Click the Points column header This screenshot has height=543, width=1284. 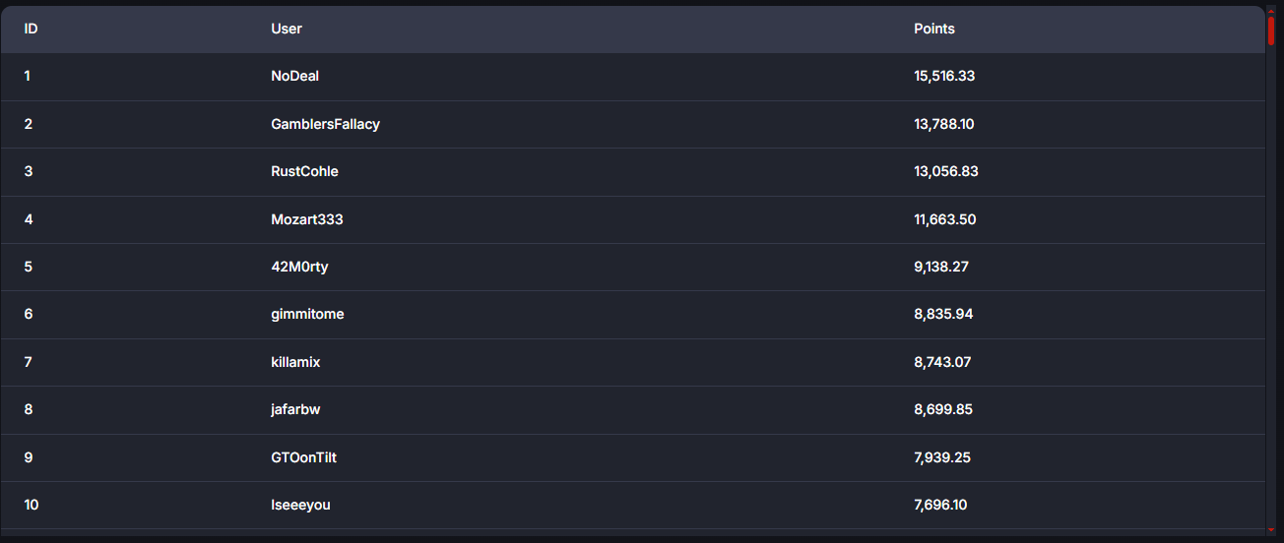(x=934, y=29)
